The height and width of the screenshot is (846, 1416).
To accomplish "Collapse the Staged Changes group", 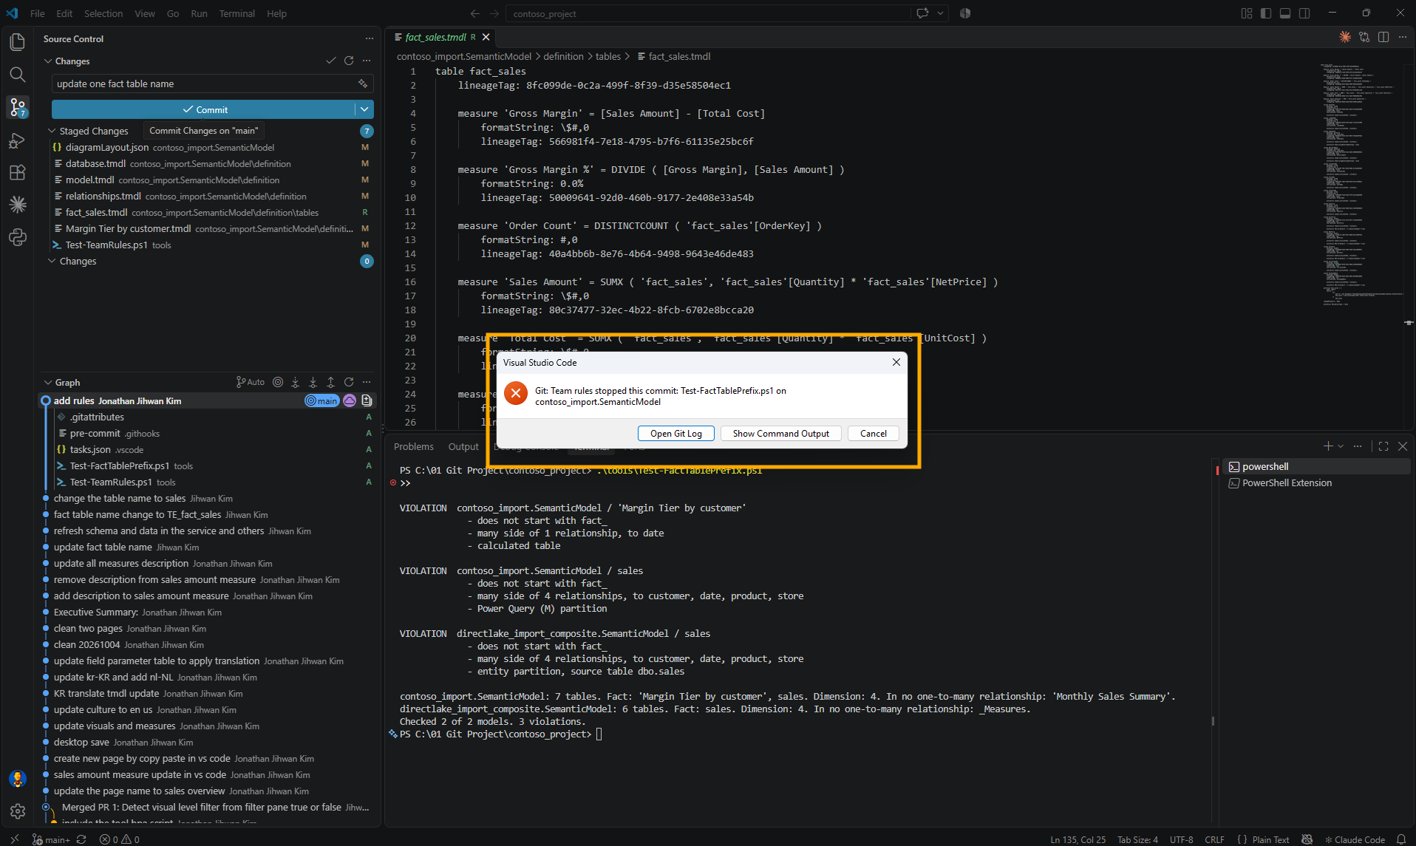I will click(x=52, y=131).
